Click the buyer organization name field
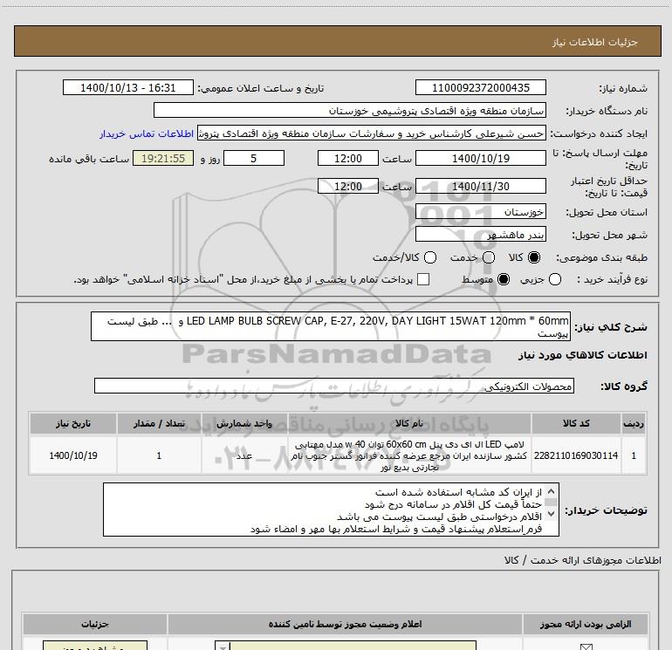 350,110
